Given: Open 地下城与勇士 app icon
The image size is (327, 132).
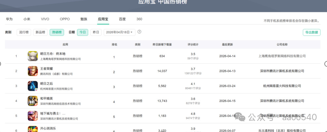Looking at the screenshot, I should [x=33, y=116].
